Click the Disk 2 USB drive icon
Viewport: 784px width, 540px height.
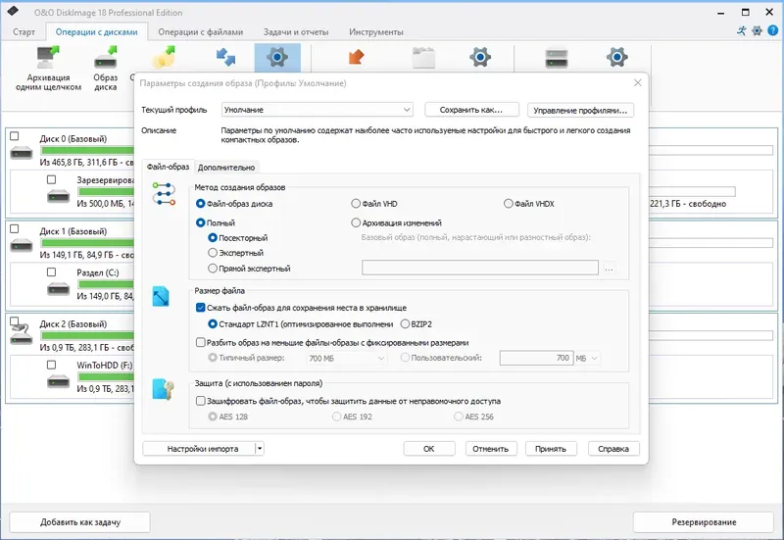click(22, 334)
